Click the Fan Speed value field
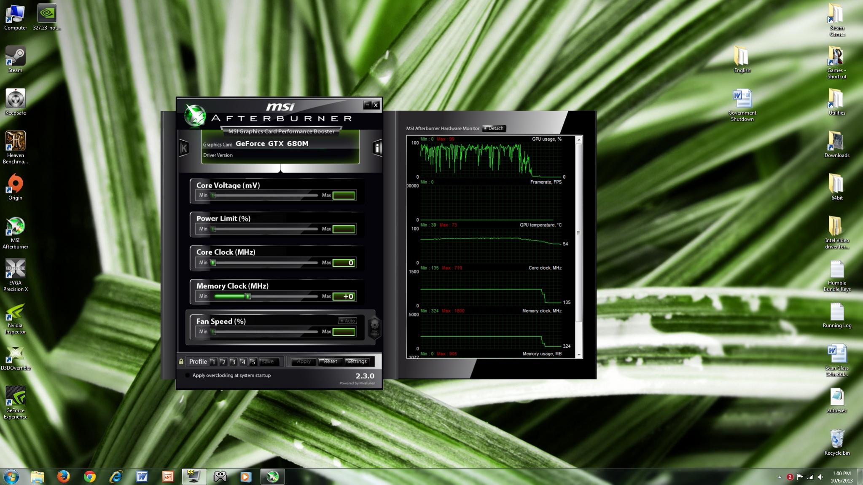Viewport: 863px width, 485px height. (344, 332)
